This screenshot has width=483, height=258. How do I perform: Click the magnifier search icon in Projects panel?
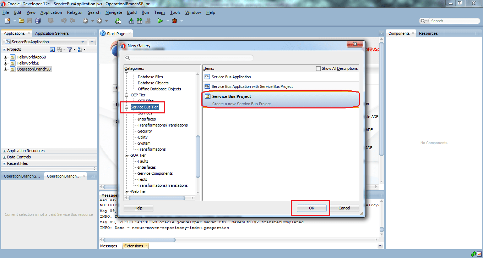53,49
